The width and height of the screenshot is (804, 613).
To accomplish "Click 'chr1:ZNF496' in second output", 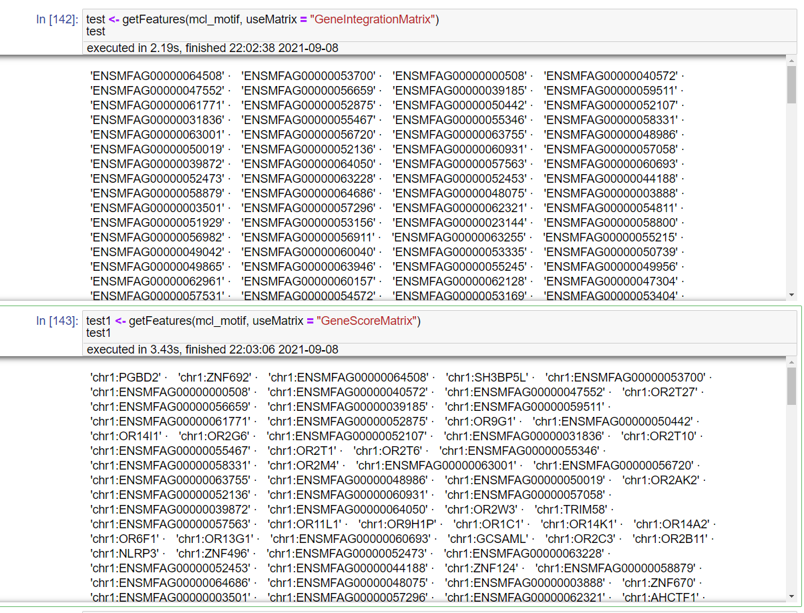I will click(x=213, y=554).
